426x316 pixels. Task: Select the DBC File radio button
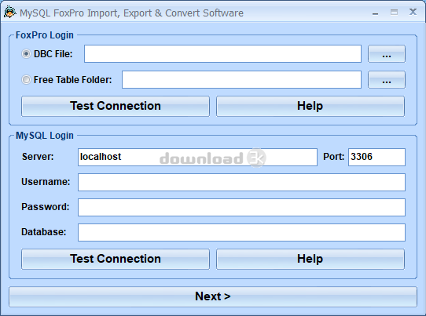[x=26, y=53]
